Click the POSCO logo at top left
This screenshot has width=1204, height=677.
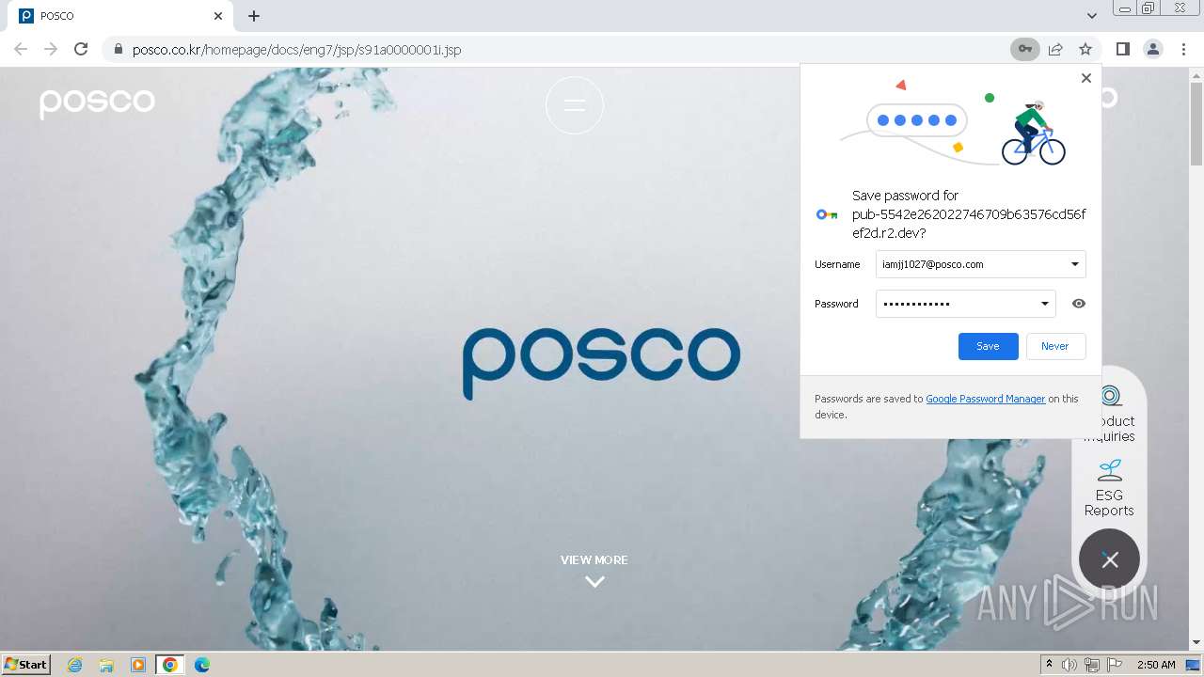[x=97, y=102]
